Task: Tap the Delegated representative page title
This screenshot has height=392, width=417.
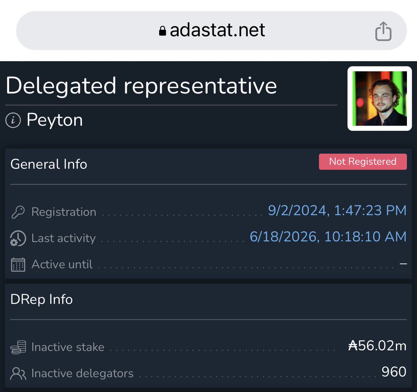Action: (141, 86)
